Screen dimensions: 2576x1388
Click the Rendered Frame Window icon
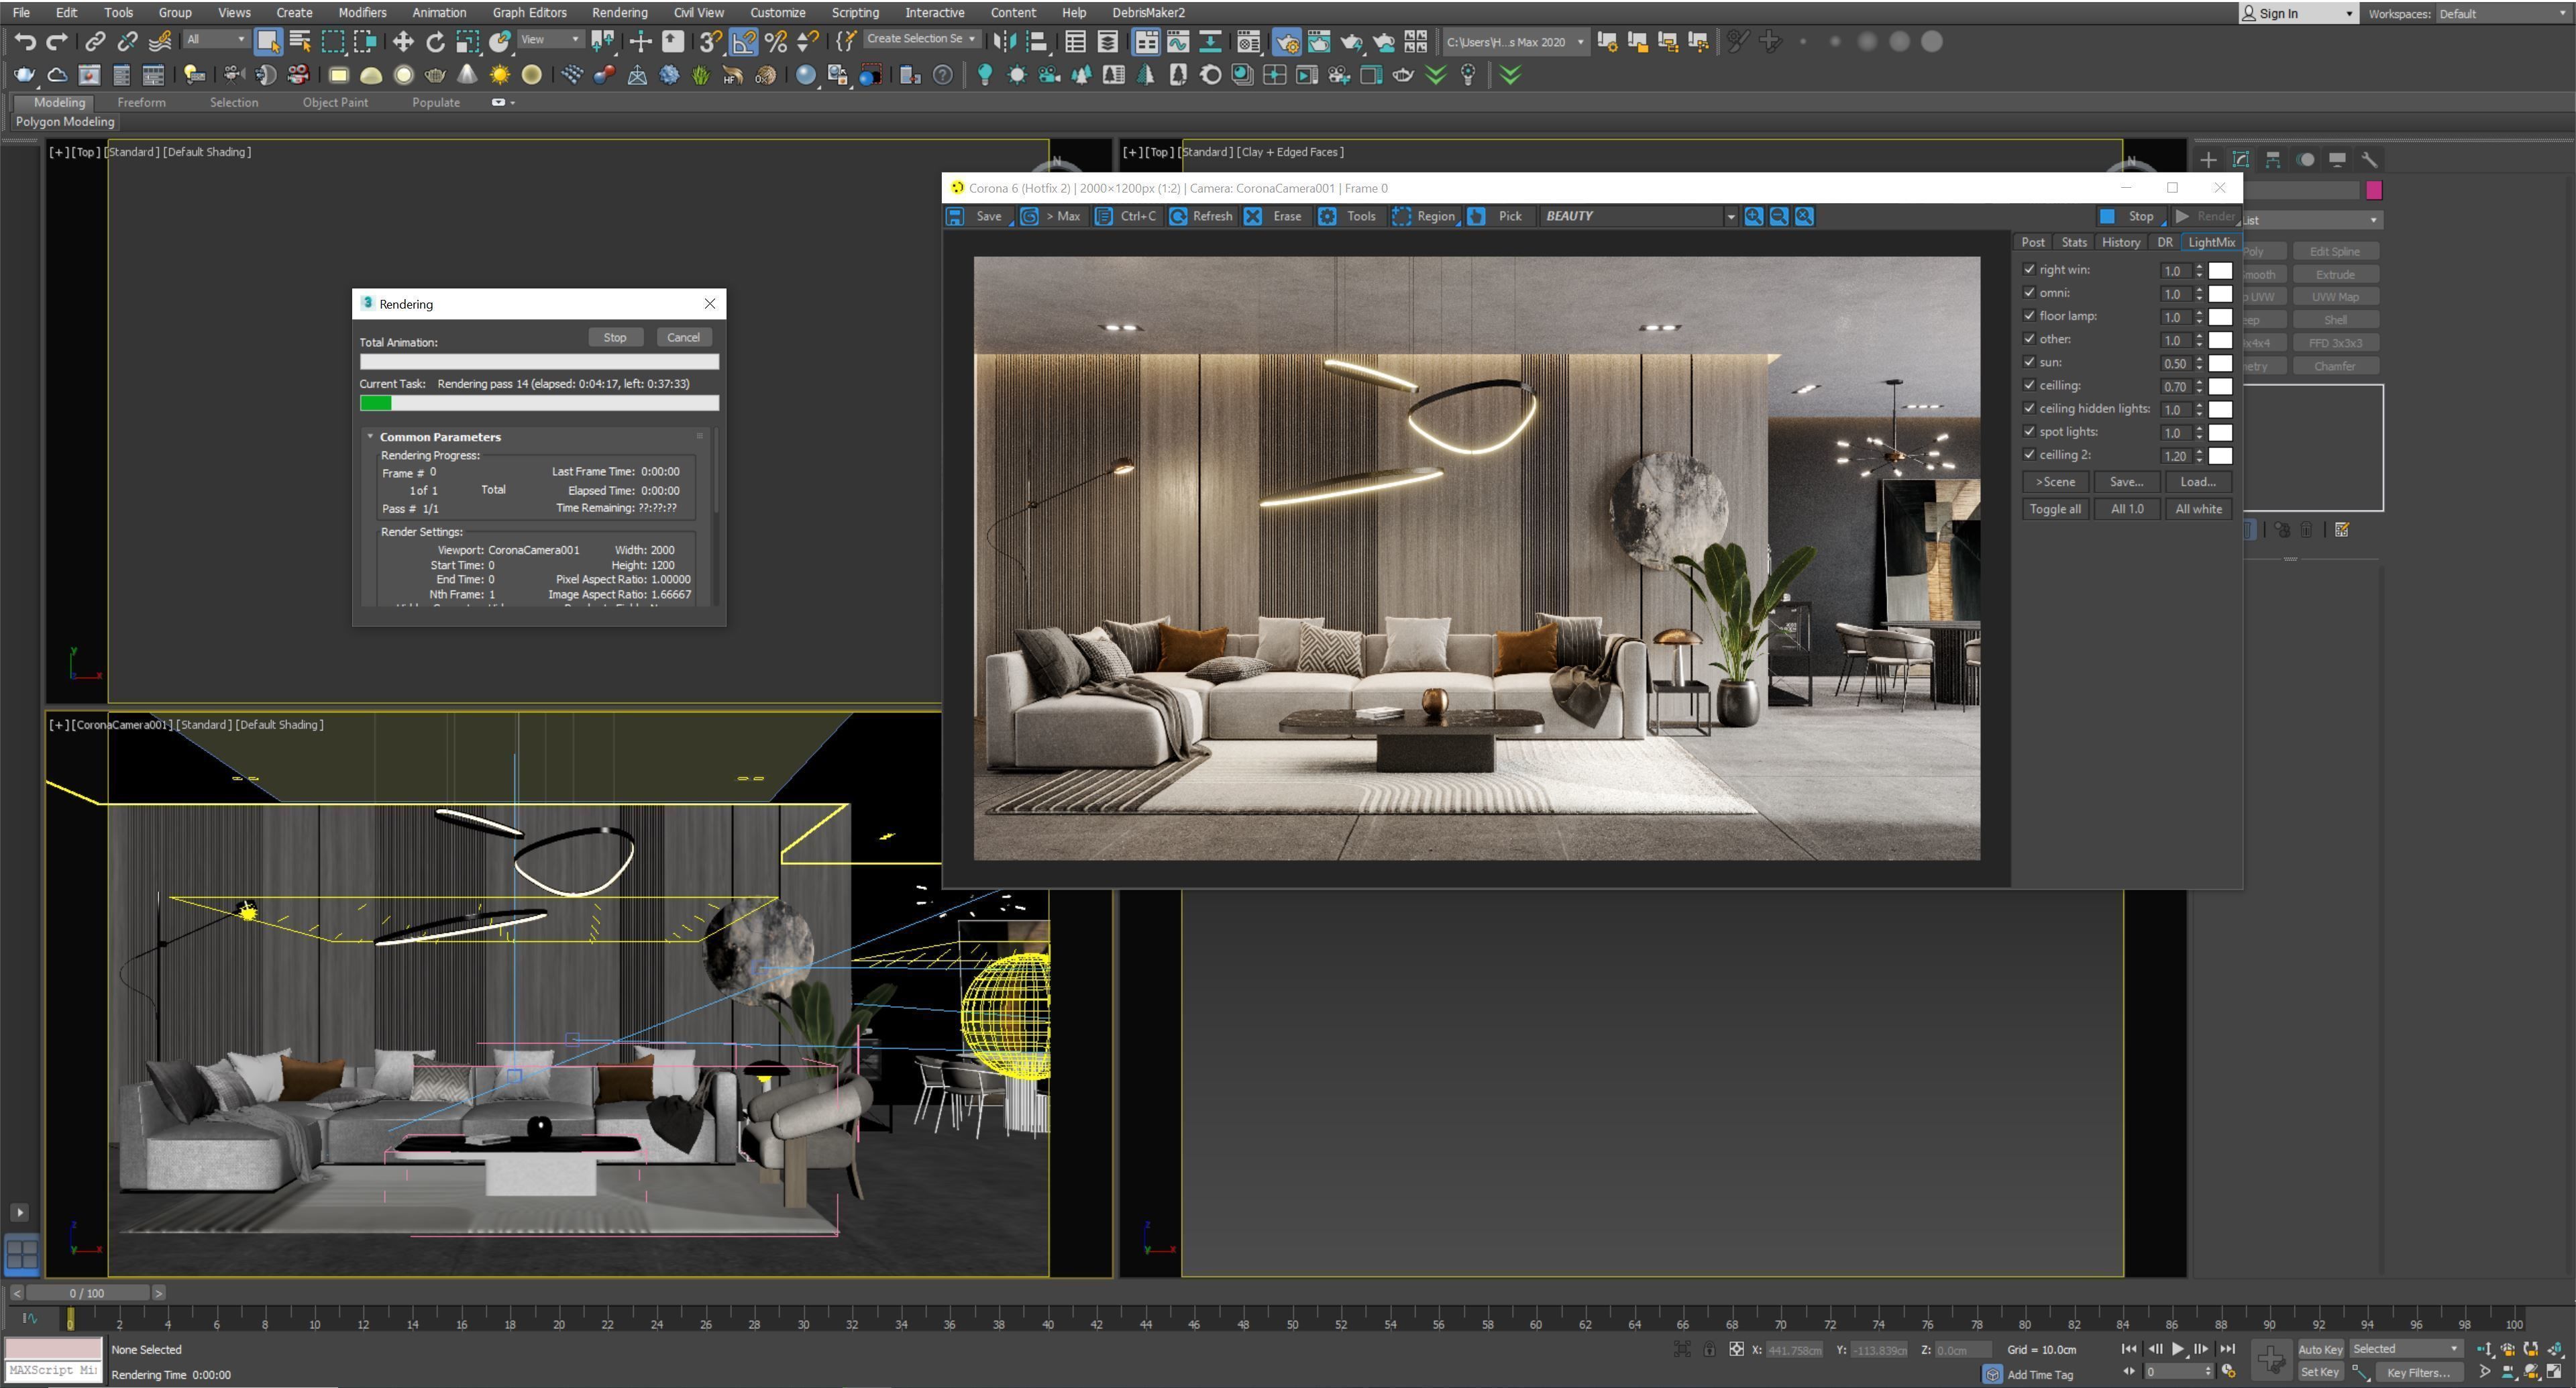click(x=1319, y=41)
